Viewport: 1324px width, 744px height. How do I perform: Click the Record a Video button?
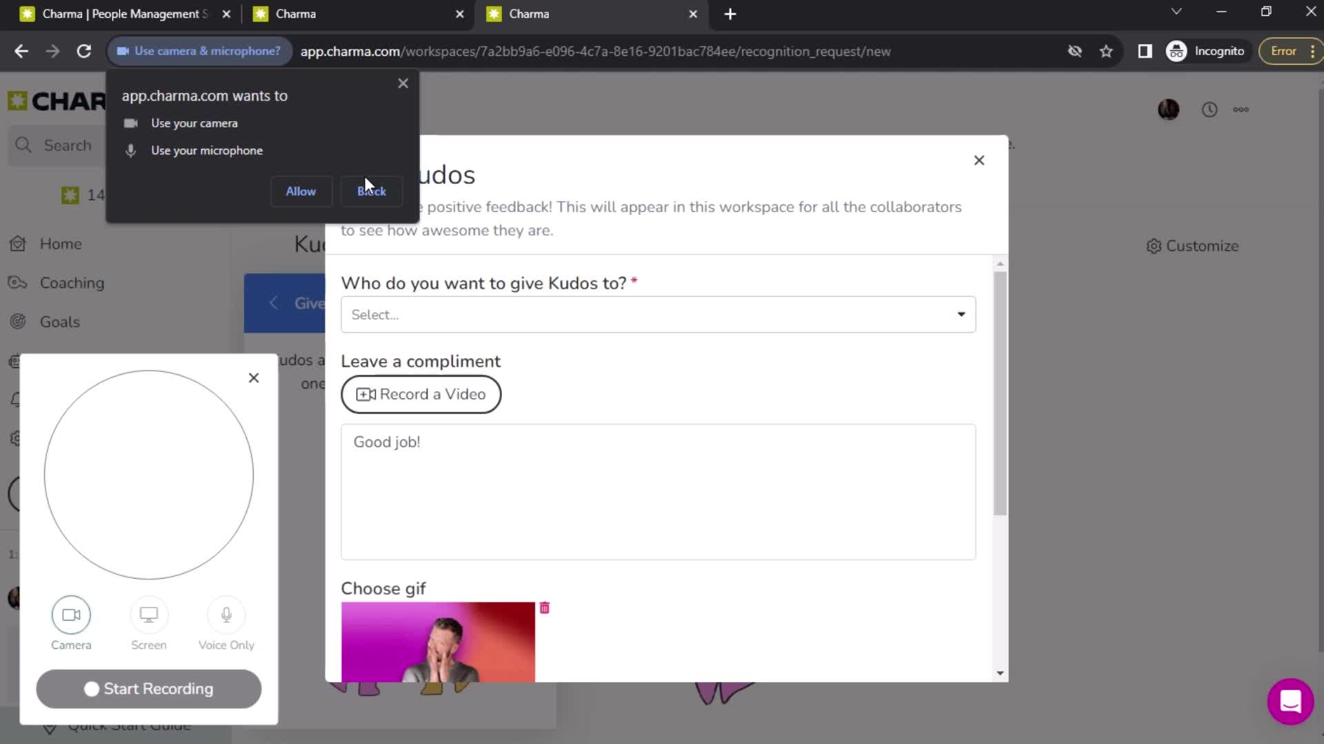[421, 394]
